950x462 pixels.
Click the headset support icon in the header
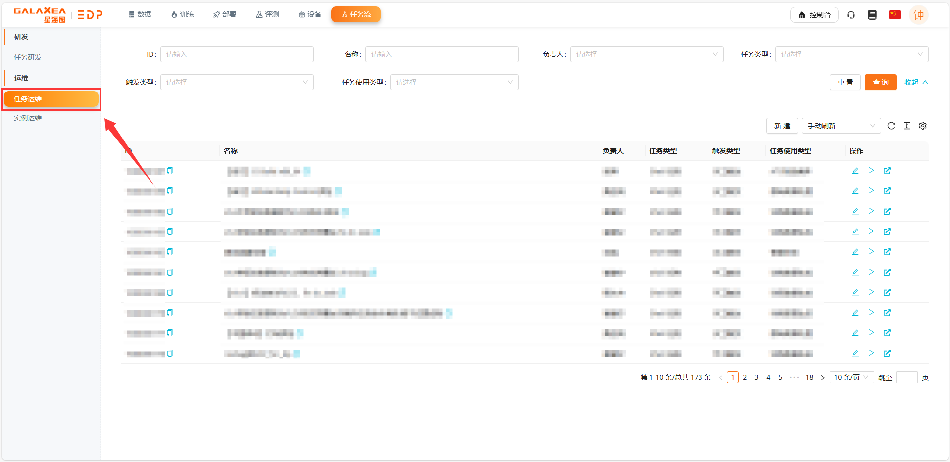[851, 15]
